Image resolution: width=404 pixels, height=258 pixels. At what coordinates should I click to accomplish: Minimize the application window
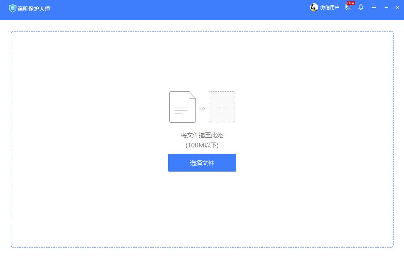386,7
